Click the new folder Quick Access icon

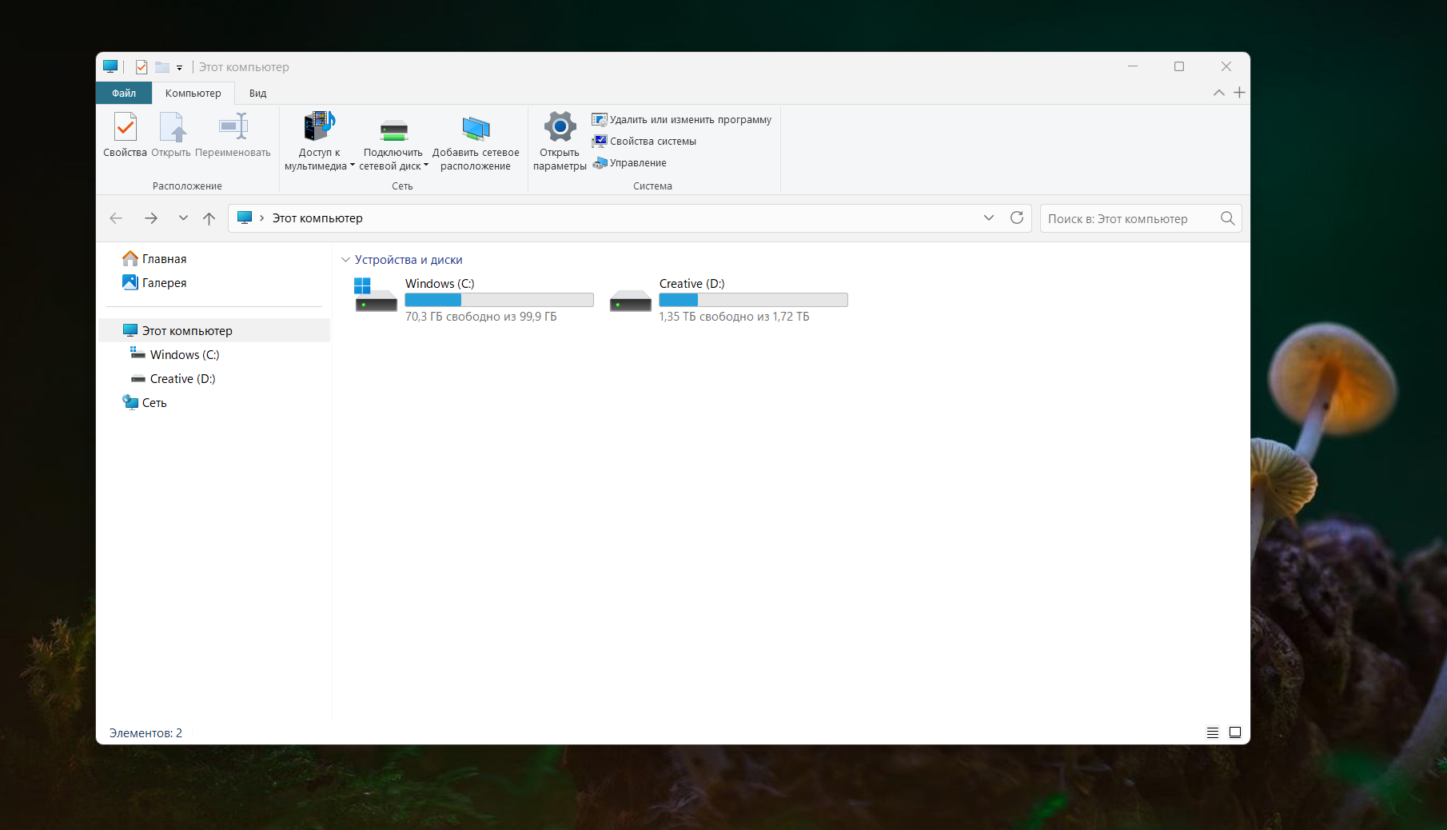[162, 67]
